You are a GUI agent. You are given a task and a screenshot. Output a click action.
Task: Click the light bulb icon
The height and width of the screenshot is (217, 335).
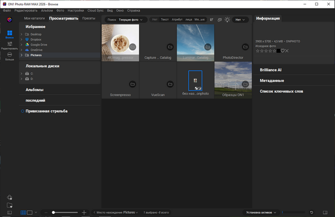click(227, 20)
